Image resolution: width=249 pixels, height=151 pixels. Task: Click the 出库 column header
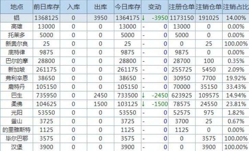101,7
